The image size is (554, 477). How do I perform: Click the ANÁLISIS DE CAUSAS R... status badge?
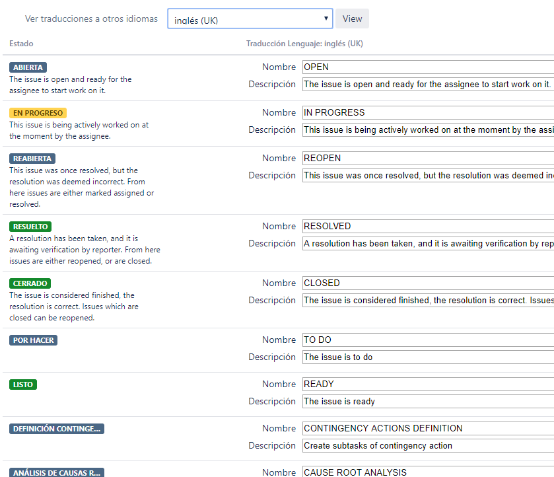[57, 472]
